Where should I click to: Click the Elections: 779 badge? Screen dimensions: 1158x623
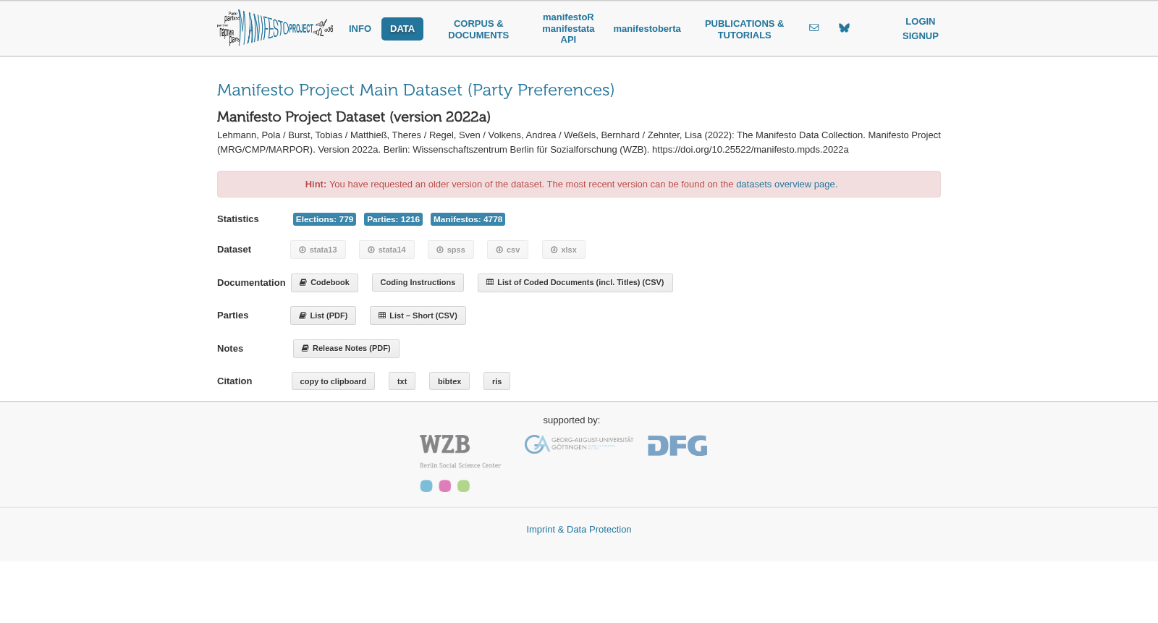pos(324,219)
